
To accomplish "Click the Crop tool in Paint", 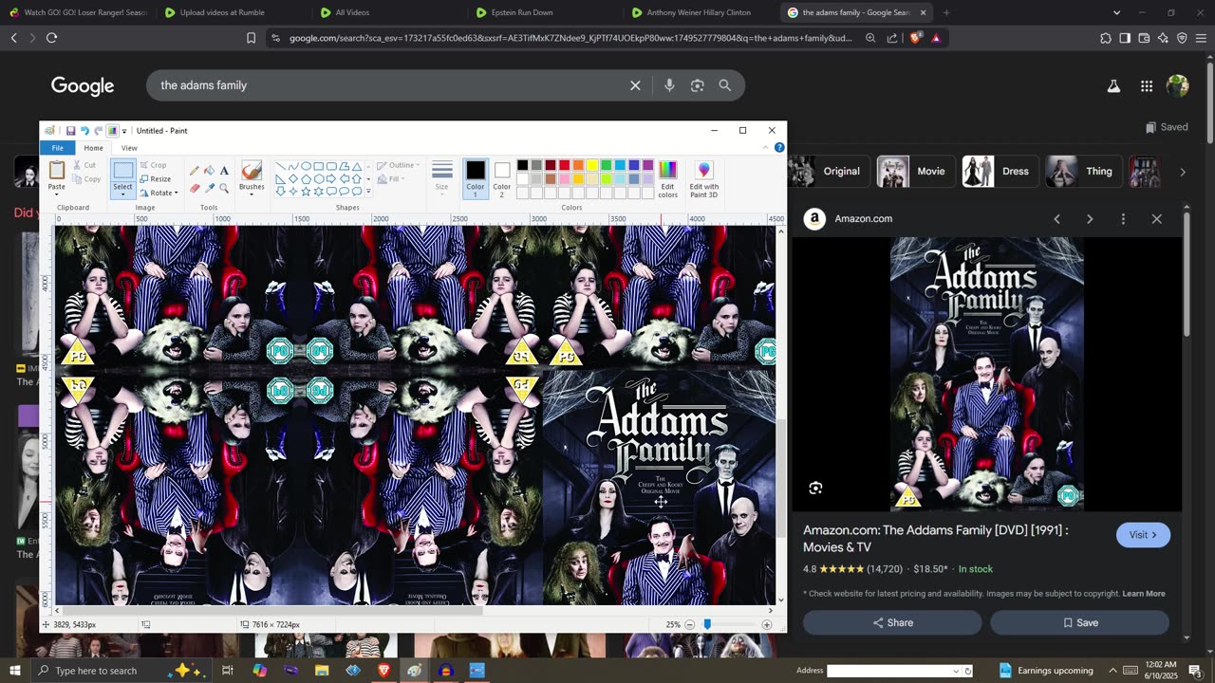I will [x=153, y=165].
